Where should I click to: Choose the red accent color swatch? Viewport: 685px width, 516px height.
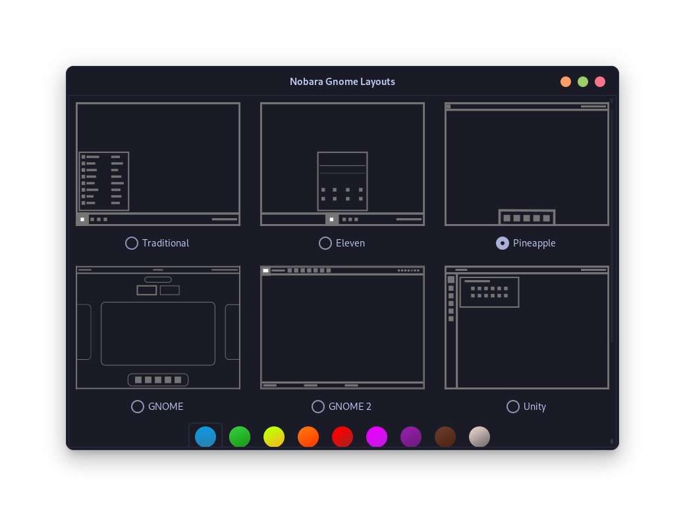(x=342, y=436)
